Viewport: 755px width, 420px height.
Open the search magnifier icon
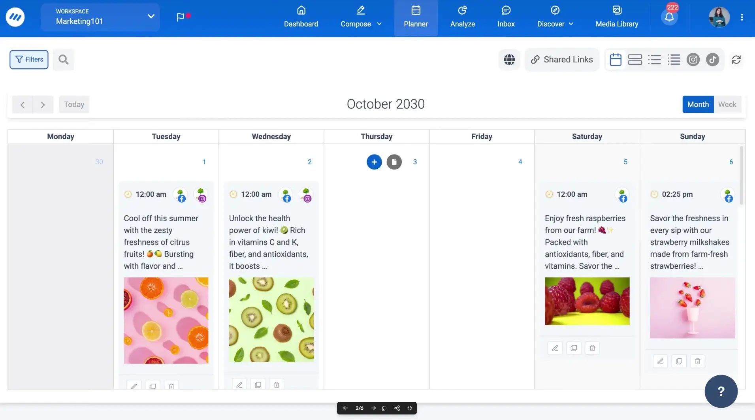point(63,60)
